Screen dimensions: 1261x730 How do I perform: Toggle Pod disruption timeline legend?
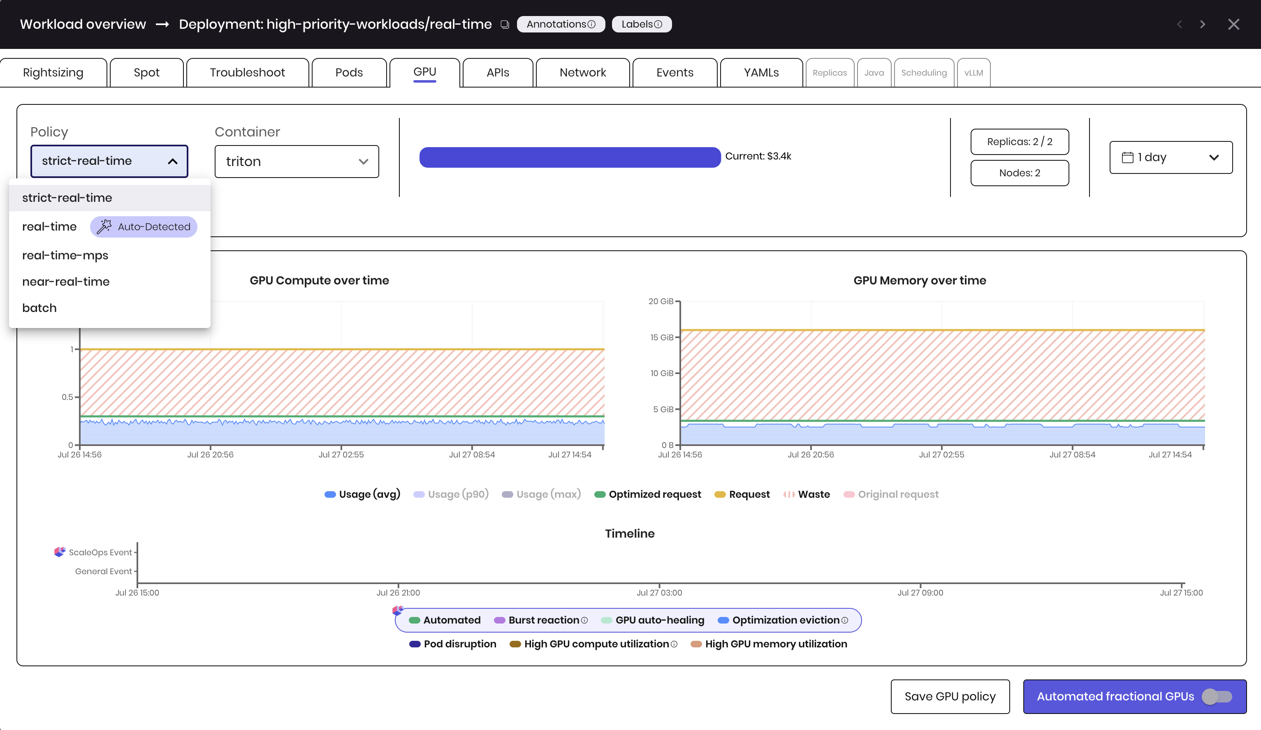[x=452, y=644]
